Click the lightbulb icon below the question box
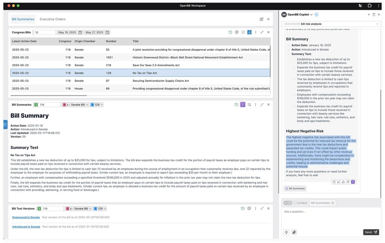385x243 pixels. (x=286, y=232)
